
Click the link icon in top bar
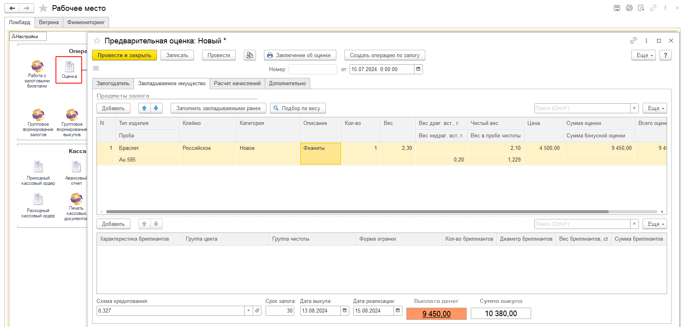653,8
